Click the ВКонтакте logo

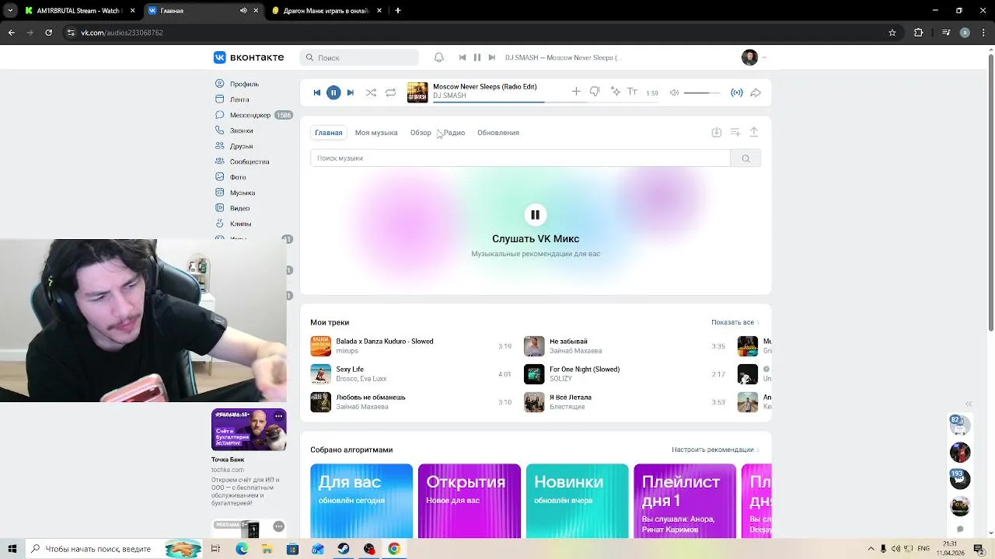coord(249,57)
